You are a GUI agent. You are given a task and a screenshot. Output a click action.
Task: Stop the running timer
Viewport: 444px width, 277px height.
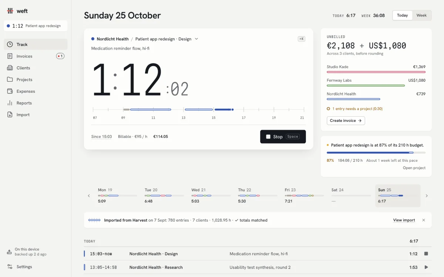pyautogui.click(x=283, y=137)
